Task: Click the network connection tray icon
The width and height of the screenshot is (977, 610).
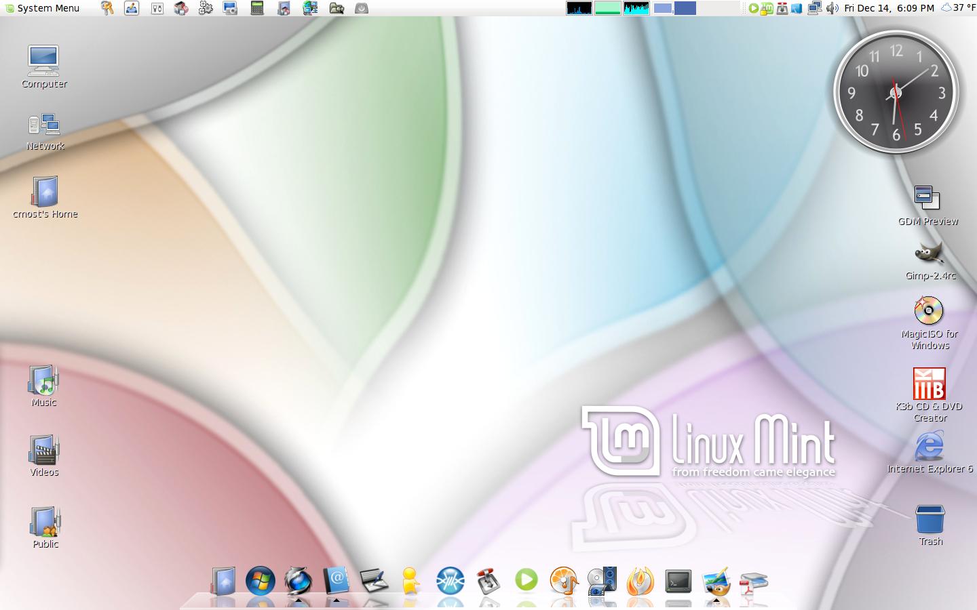Action: pyautogui.click(x=814, y=8)
